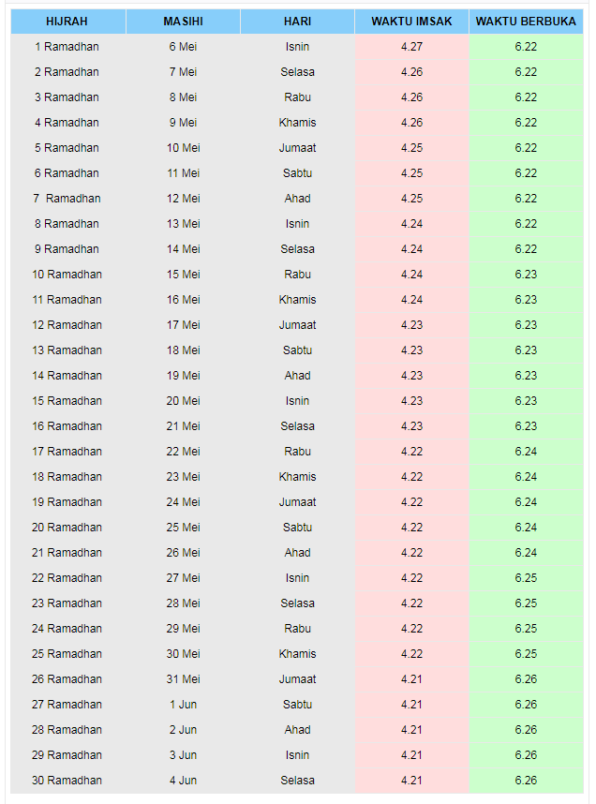This screenshot has height=804, width=596.
Task: Click the 1 Jun date cell
Action: [183, 705]
